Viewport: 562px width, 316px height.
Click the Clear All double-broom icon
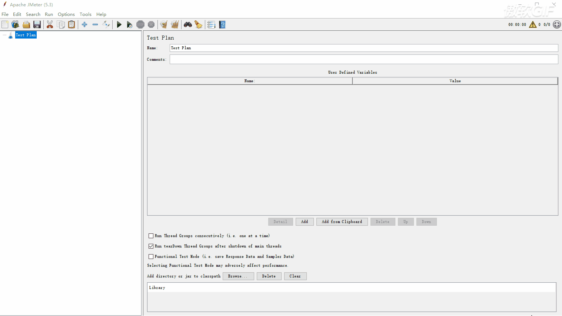click(x=175, y=24)
